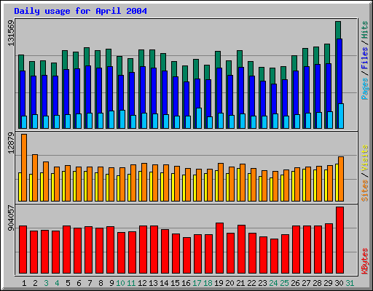The image size is (373, 291).
Task: Click day 1 on the x-axis
Action: pos(24,283)
